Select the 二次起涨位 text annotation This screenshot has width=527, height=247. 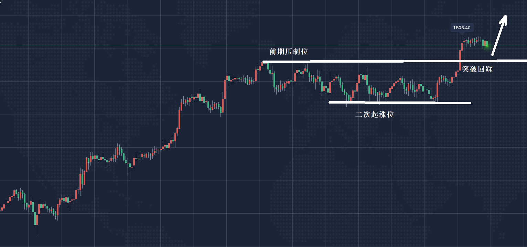374,115
